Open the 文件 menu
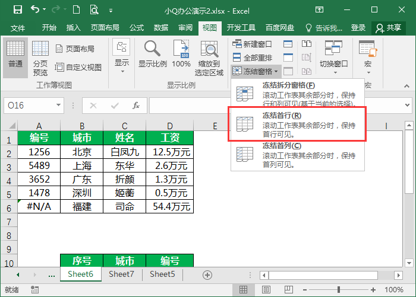This screenshot has width=416, height=297. pos(18,28)
